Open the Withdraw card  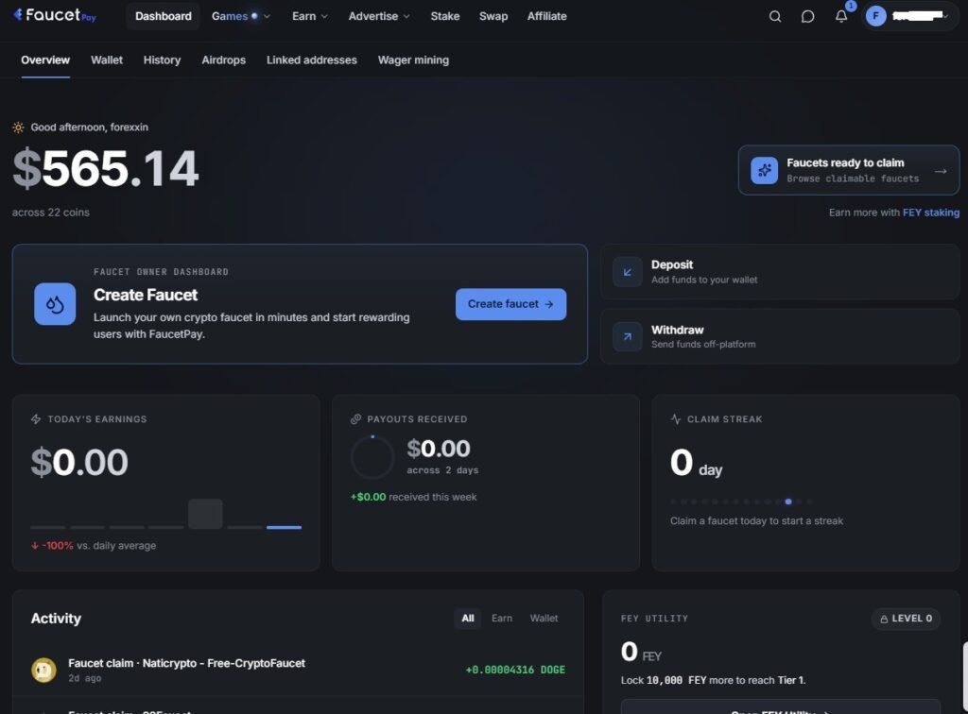click(780, 336)
